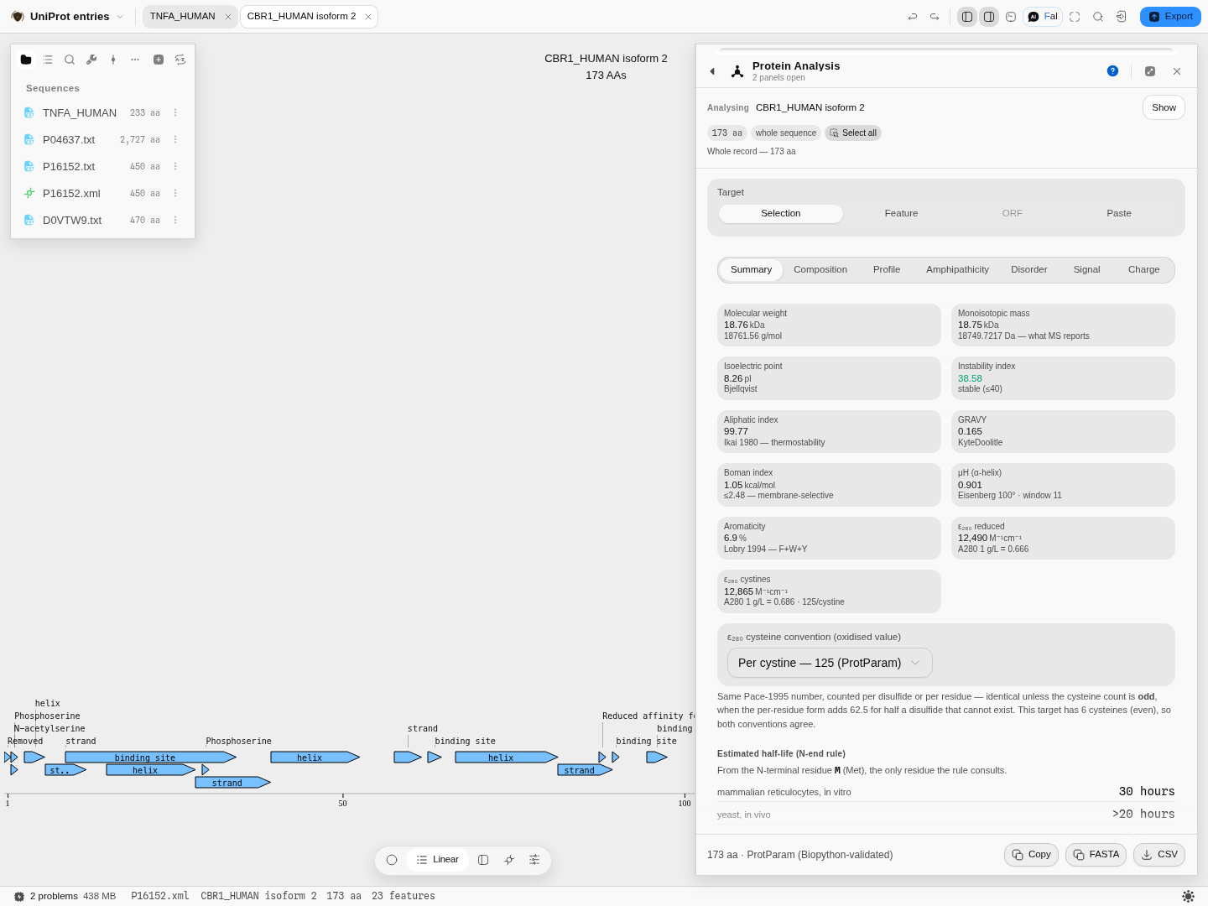The image size is (1208, 906).
Task: Open the Profile tab
Action: pyautogui.click(x=887, y=270)
